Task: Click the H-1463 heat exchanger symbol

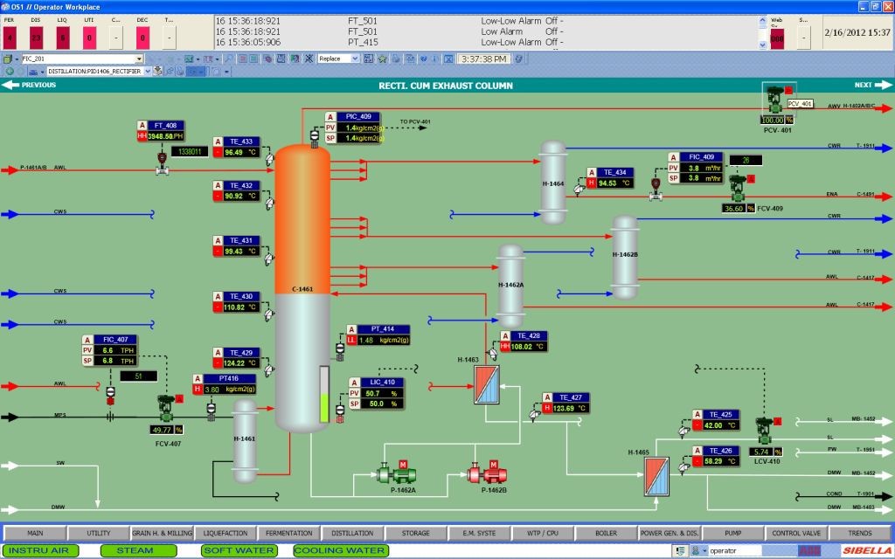Action: 485,385
